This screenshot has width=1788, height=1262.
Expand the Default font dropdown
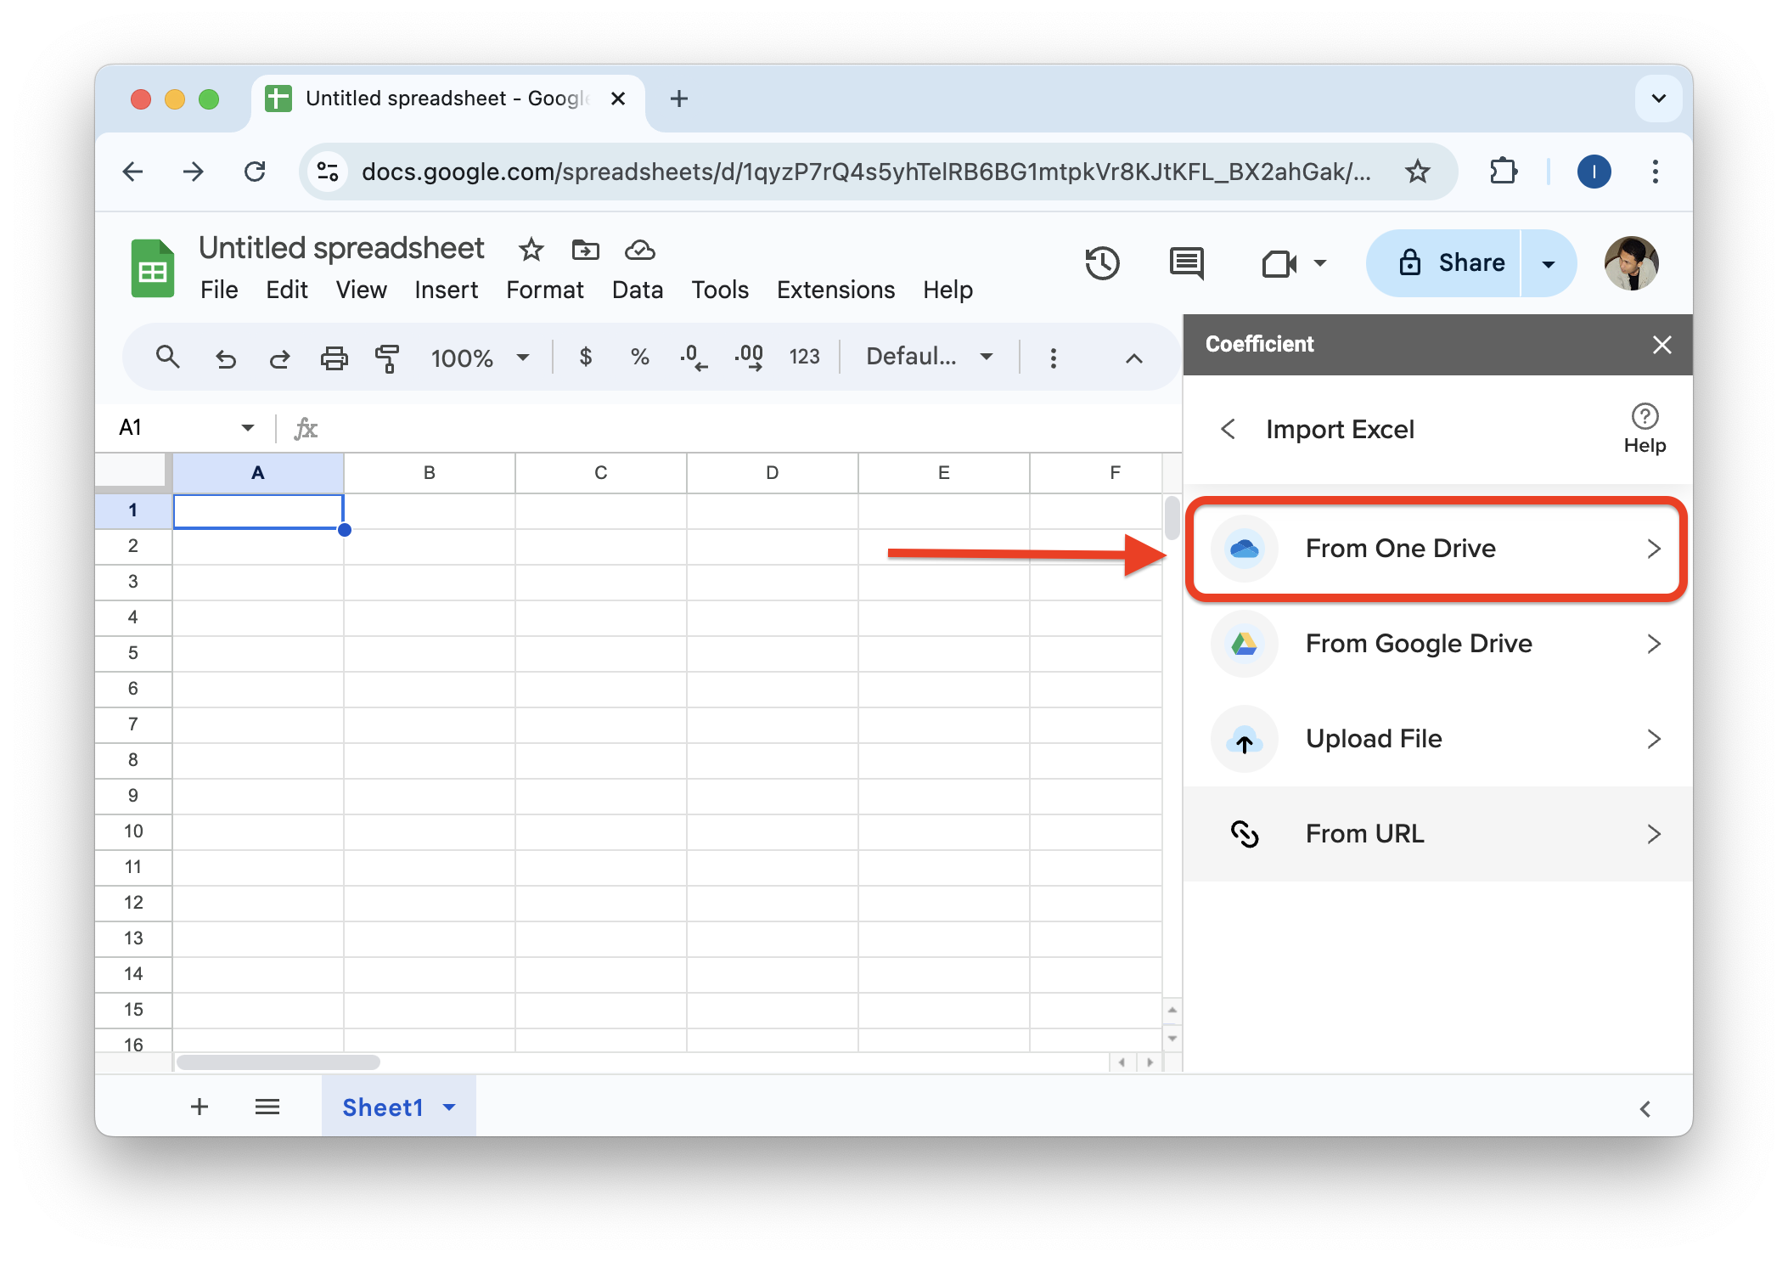[929, 357]
